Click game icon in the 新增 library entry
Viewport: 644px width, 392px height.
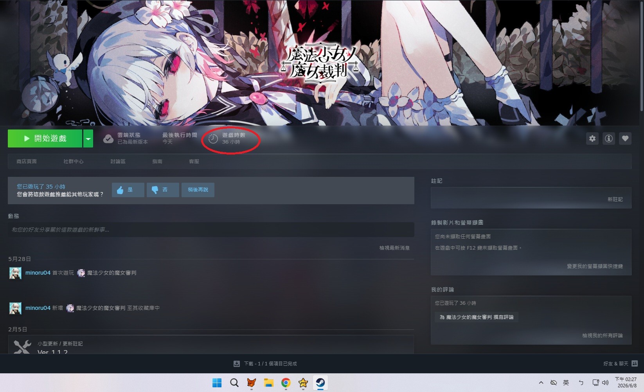(x=70, y=308)
